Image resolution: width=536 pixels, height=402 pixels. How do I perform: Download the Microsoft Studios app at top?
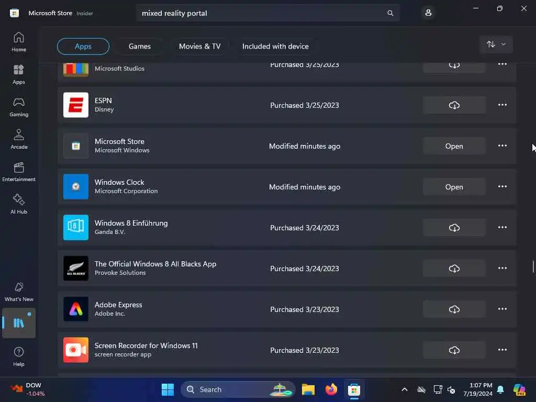(454, 66)
